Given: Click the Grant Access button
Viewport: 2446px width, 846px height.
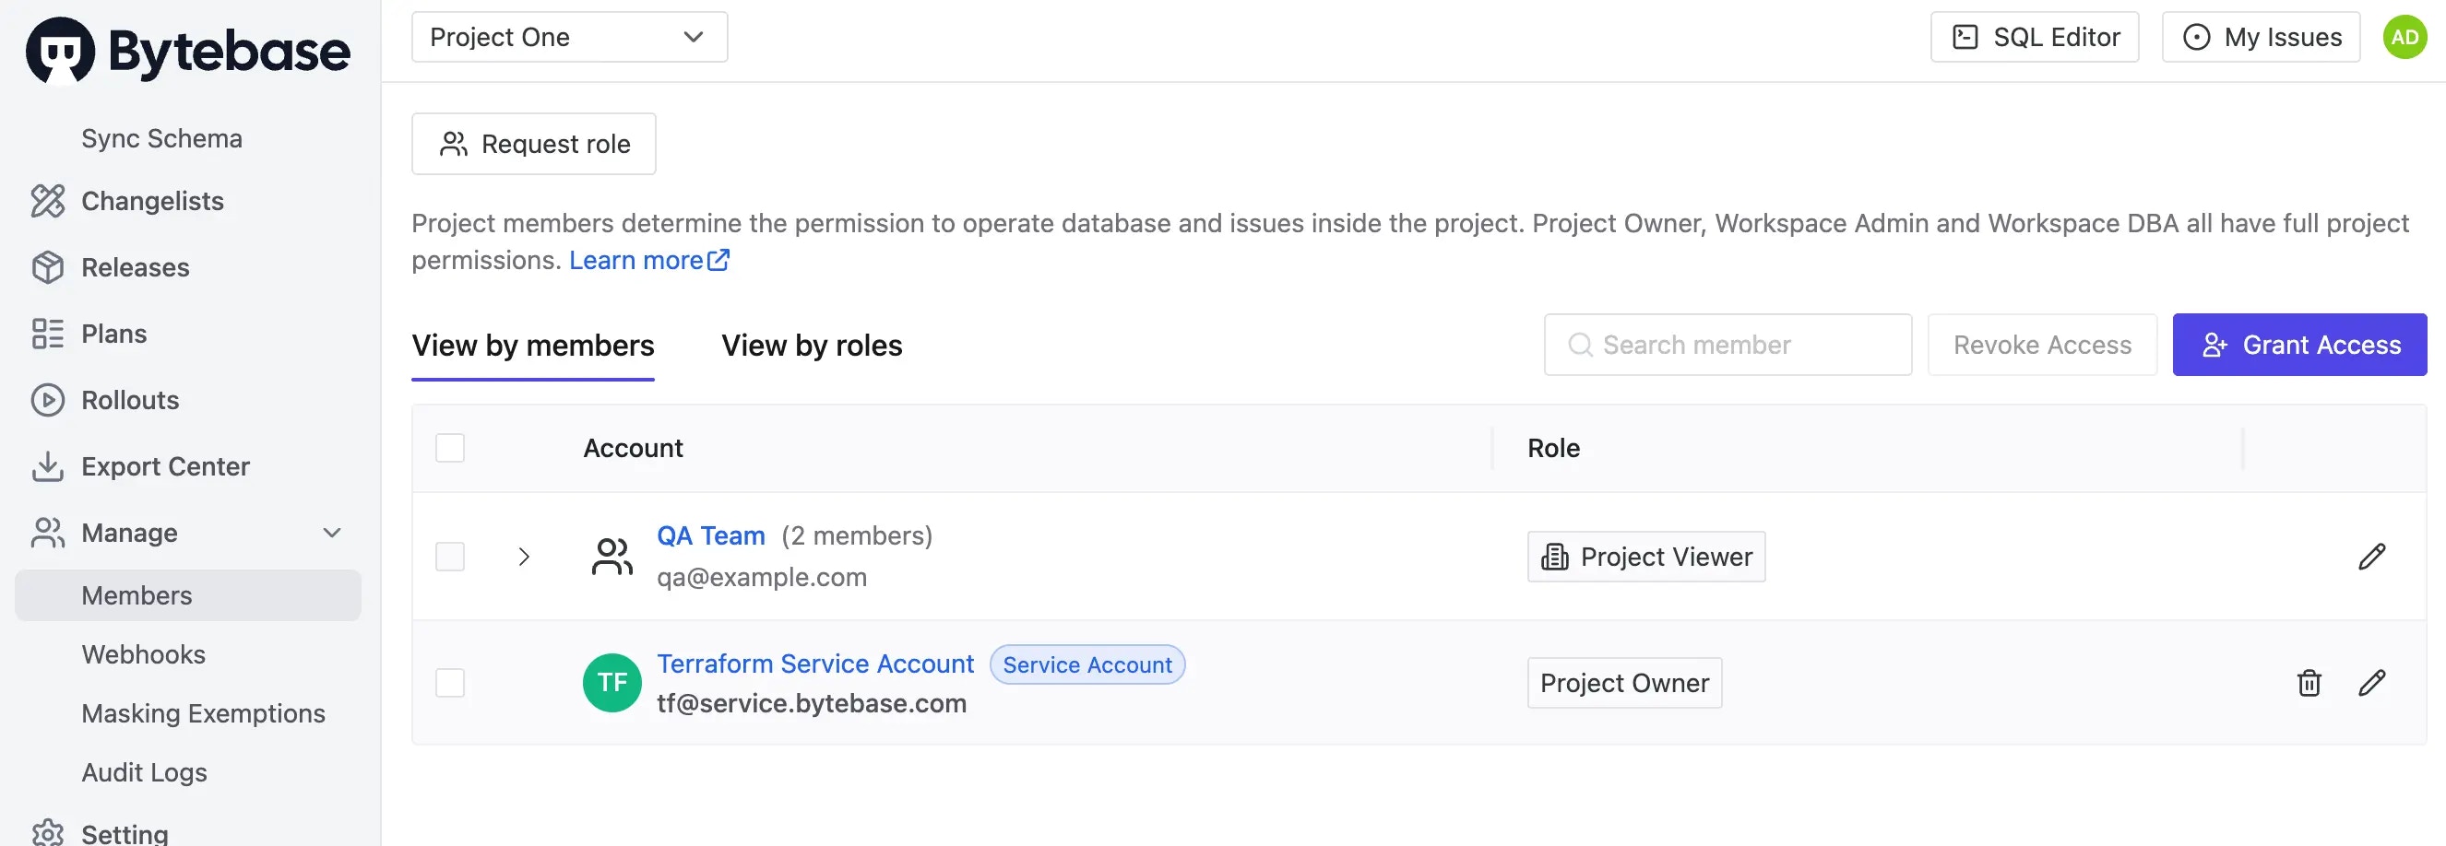Looking at the screenshot, I should (x=2298, y=346).
